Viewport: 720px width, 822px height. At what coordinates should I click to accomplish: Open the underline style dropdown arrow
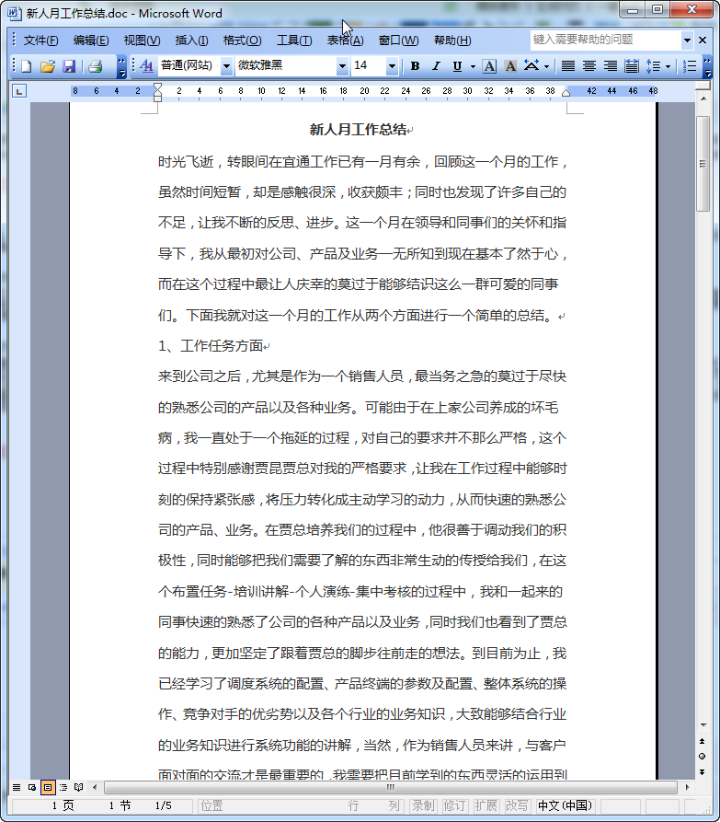pos(473,66)
